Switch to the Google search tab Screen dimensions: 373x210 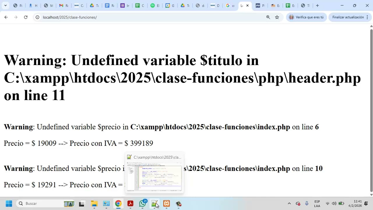(x=230, y=6)
